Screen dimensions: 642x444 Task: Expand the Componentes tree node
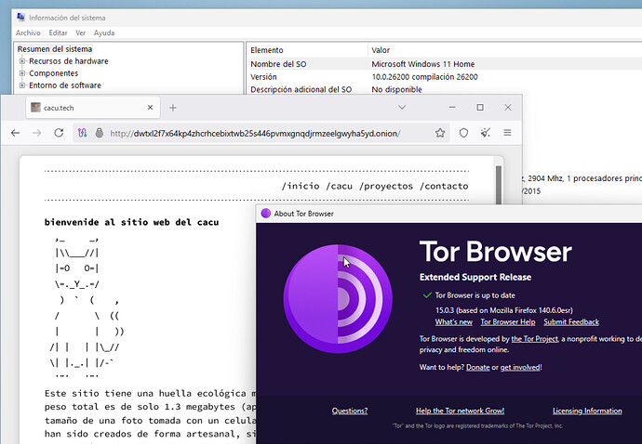(x=22, y=73)
